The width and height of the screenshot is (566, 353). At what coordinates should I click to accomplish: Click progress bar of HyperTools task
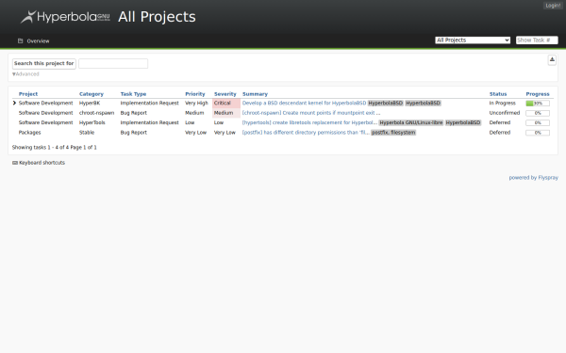click(x=538, y=122)
